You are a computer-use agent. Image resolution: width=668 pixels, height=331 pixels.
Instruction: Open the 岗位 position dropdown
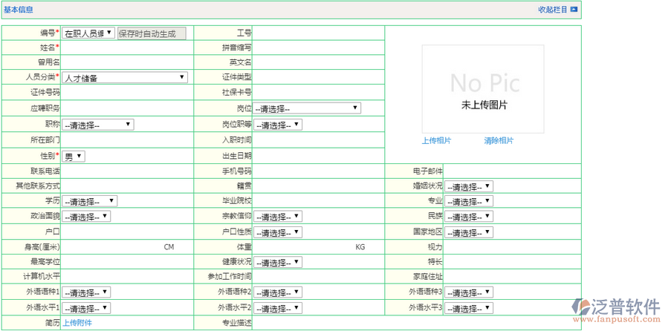click(x=307, y=108)
